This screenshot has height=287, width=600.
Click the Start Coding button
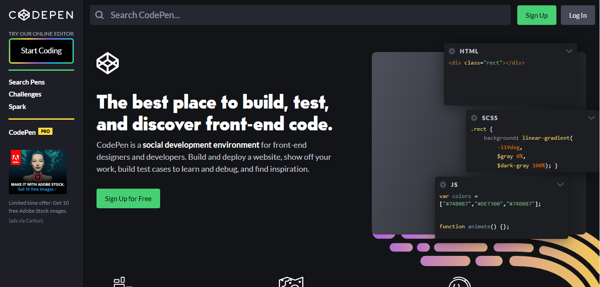41,51
